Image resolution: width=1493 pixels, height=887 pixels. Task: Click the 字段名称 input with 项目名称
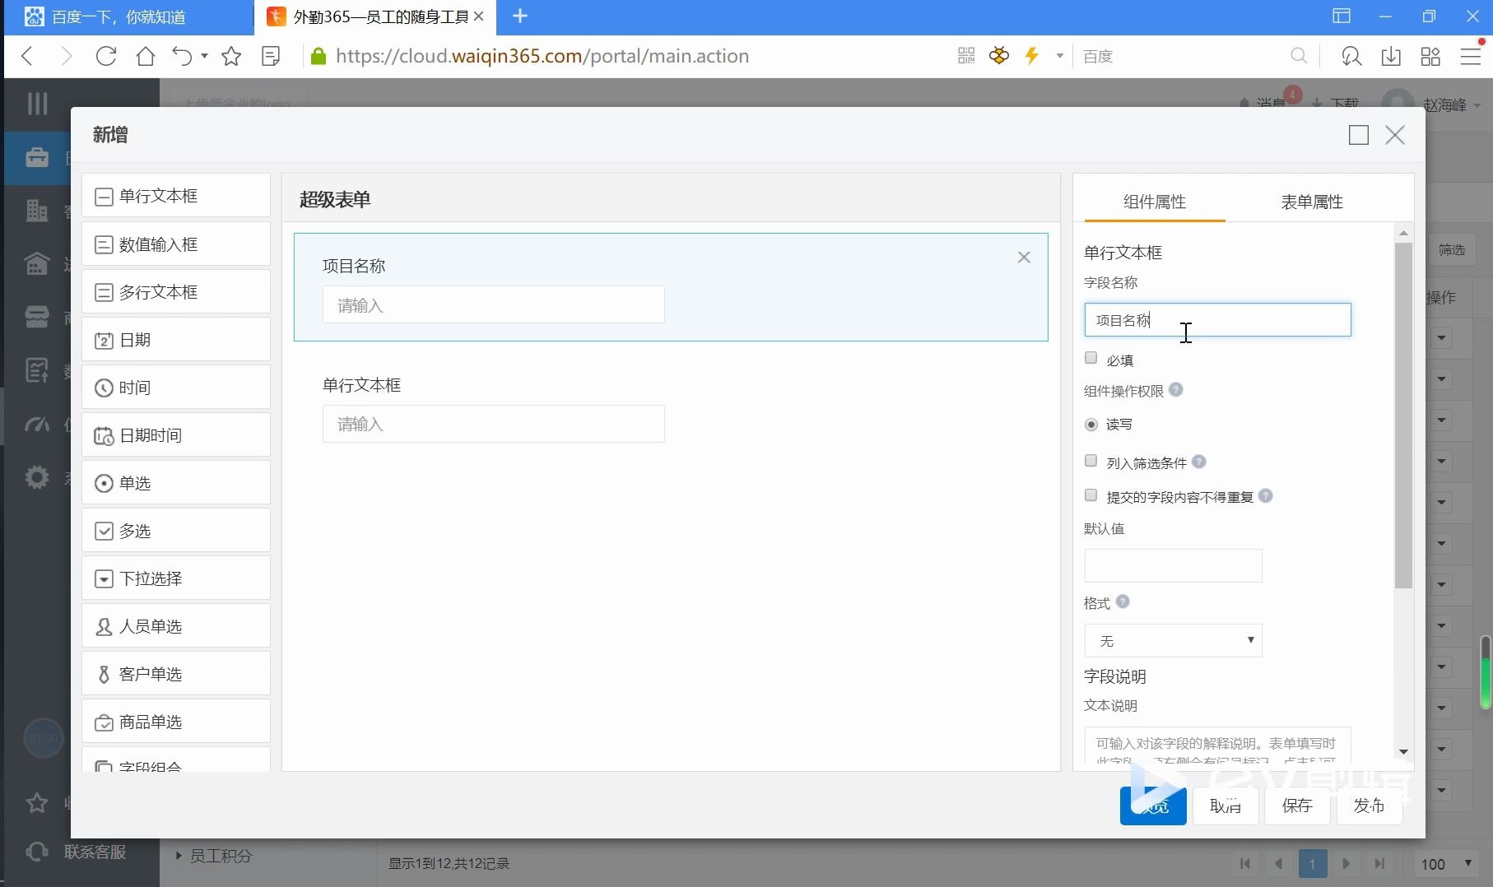(1218, 320)
